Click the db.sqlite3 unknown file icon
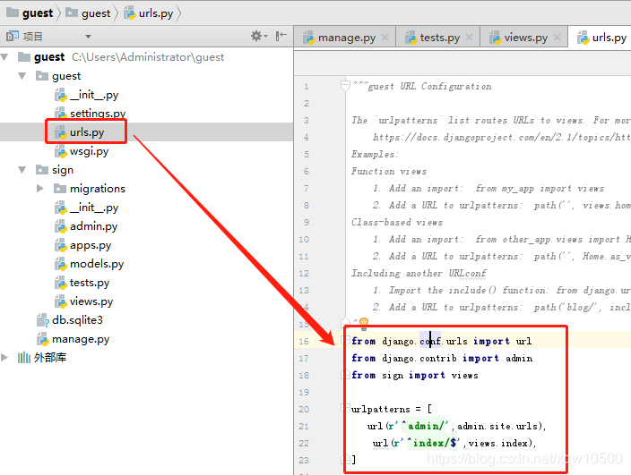Viewport: 631px width, 475px height. 43,320
